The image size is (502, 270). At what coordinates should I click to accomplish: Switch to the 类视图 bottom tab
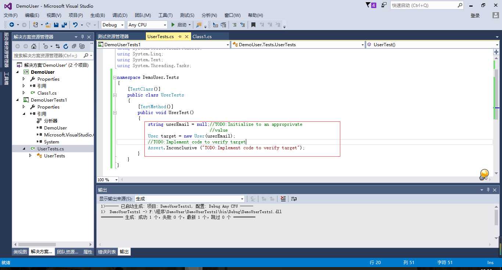[x=20, y=252]
